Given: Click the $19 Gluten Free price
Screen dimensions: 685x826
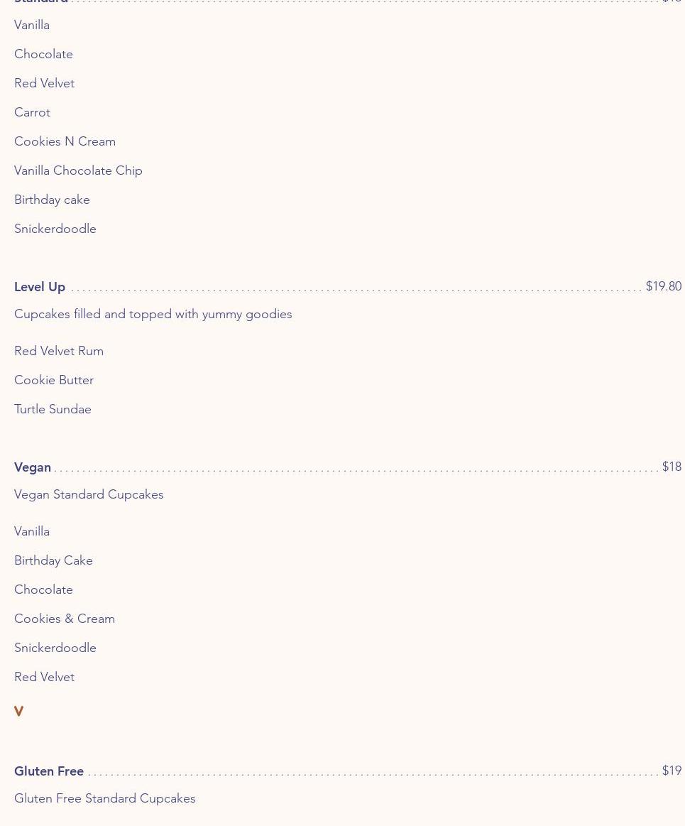Looking at the screenshot, I should coord(672,770).
